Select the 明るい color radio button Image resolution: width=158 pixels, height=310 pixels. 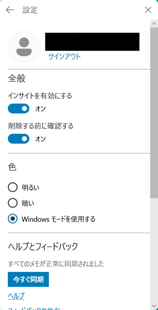click(x=13, y=188)
